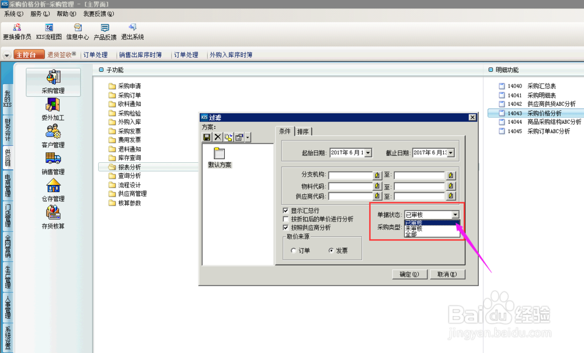Viewport: 584px width, 353px height.
Task: Switch to the 外购入库序时簿 tab
Action: [x=231, y=55]
